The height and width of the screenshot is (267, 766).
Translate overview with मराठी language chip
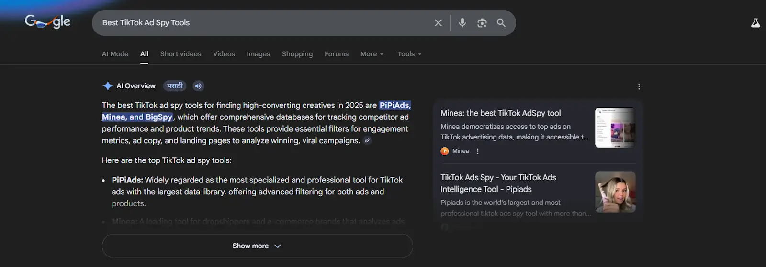pyautogui.click(x=175, y=86)
